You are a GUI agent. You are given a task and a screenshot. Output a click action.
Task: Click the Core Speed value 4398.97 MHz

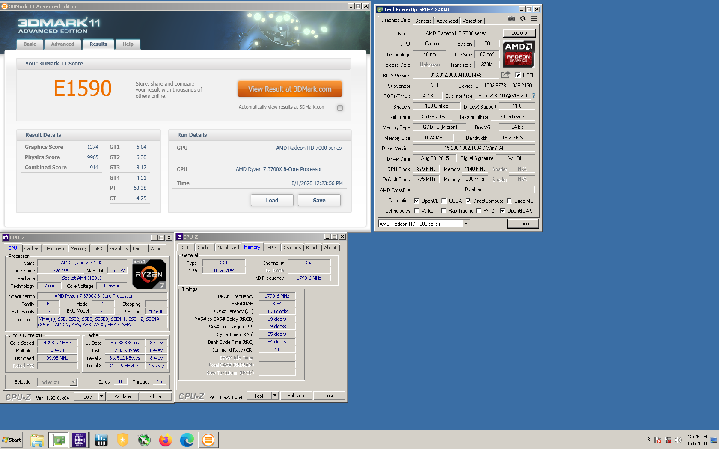pos(57,343)
